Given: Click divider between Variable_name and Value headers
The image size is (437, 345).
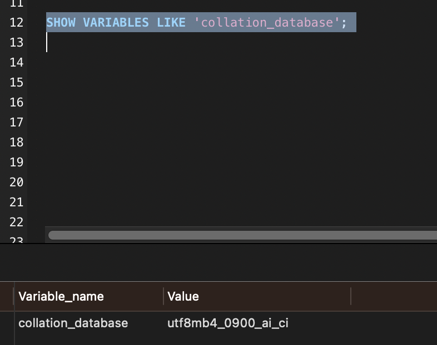Looking at the screenshot, I should point(163,296).
